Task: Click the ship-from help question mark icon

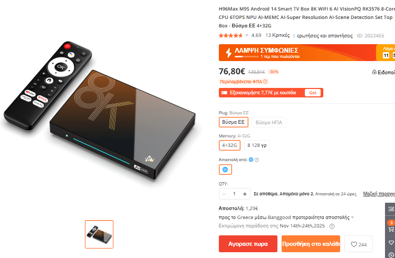Action: [257, 160]
